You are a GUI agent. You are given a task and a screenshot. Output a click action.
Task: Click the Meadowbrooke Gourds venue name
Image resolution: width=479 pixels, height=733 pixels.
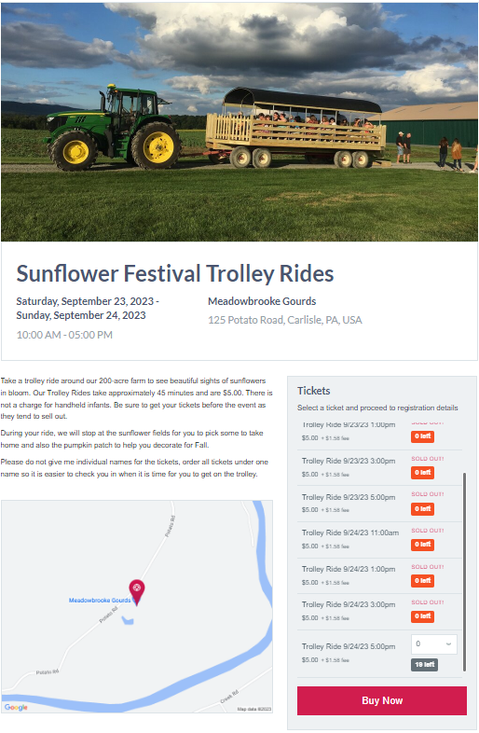(262, 301)
